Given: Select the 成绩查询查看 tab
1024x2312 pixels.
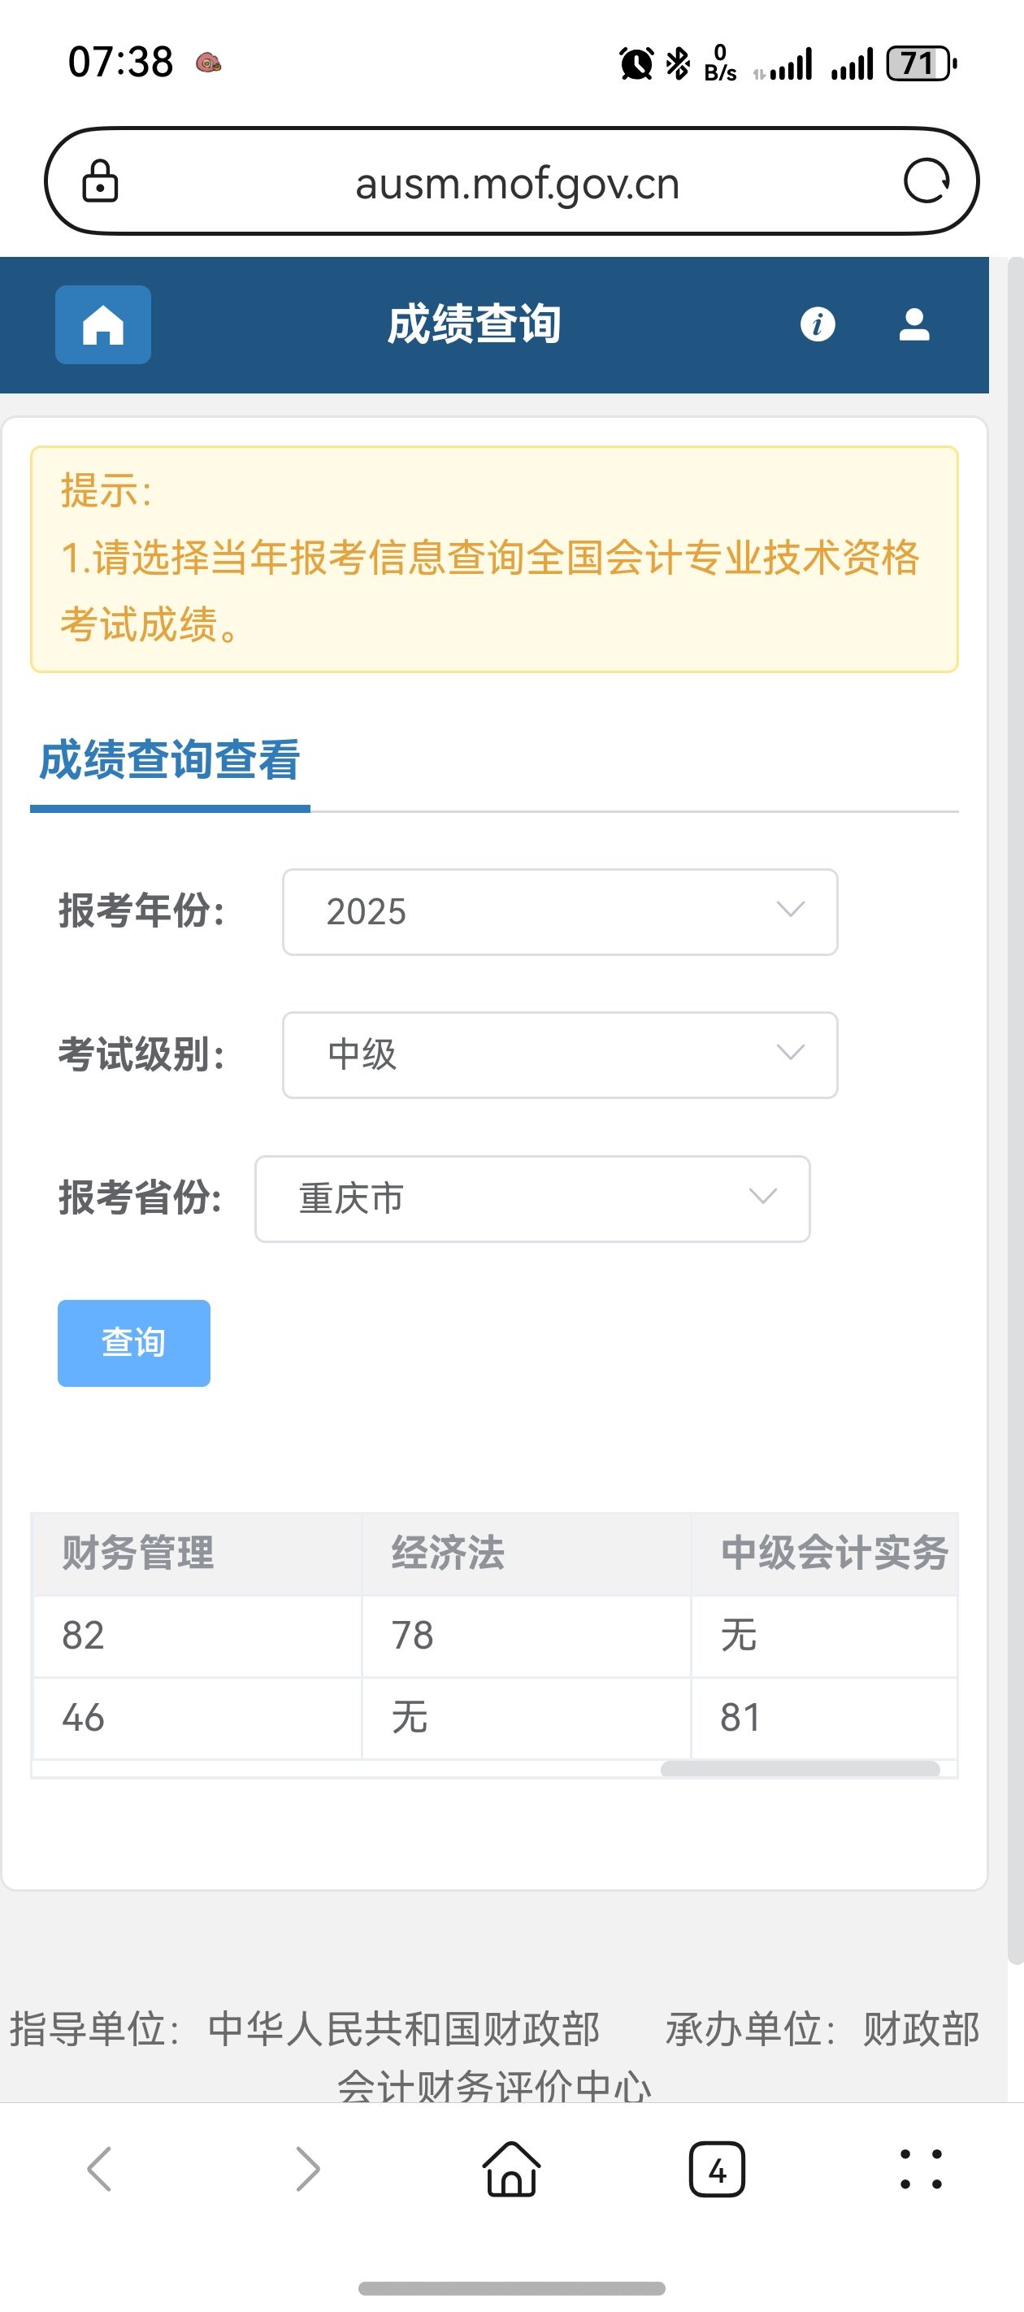Looking at the screenshot, I should [170, 761].
